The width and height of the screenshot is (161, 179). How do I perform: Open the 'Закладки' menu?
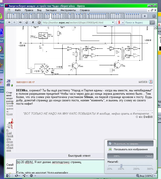[x=51, y=10]
